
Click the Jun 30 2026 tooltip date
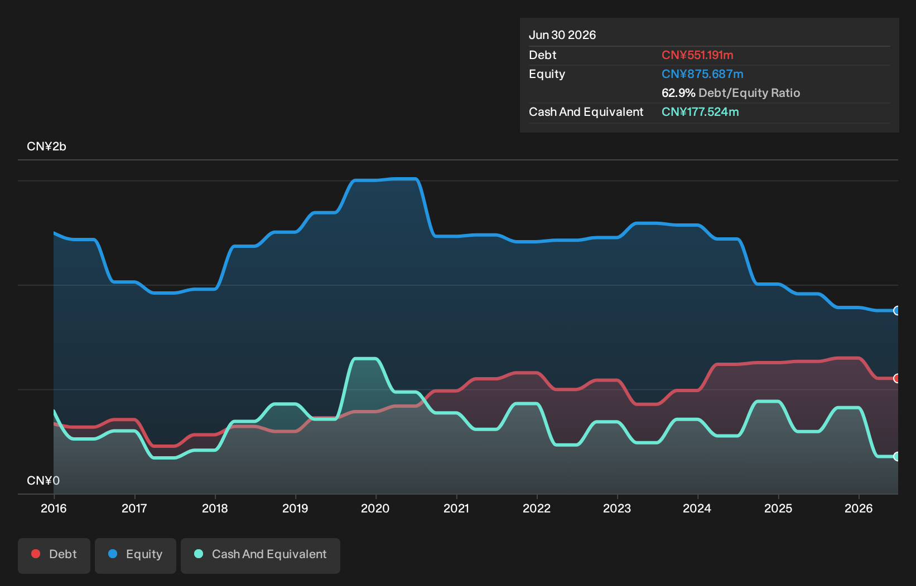click(562, 35)
